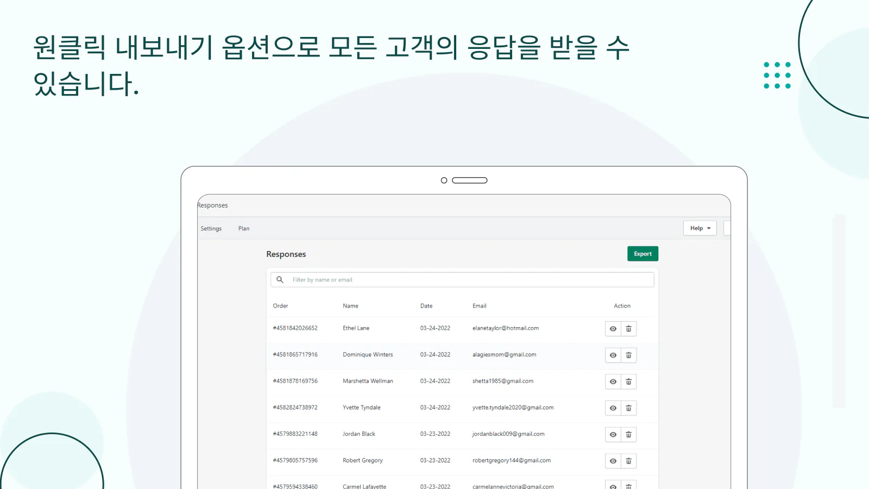Delete Jordan Black's response
Screen dimensions: 869x489
628,435
